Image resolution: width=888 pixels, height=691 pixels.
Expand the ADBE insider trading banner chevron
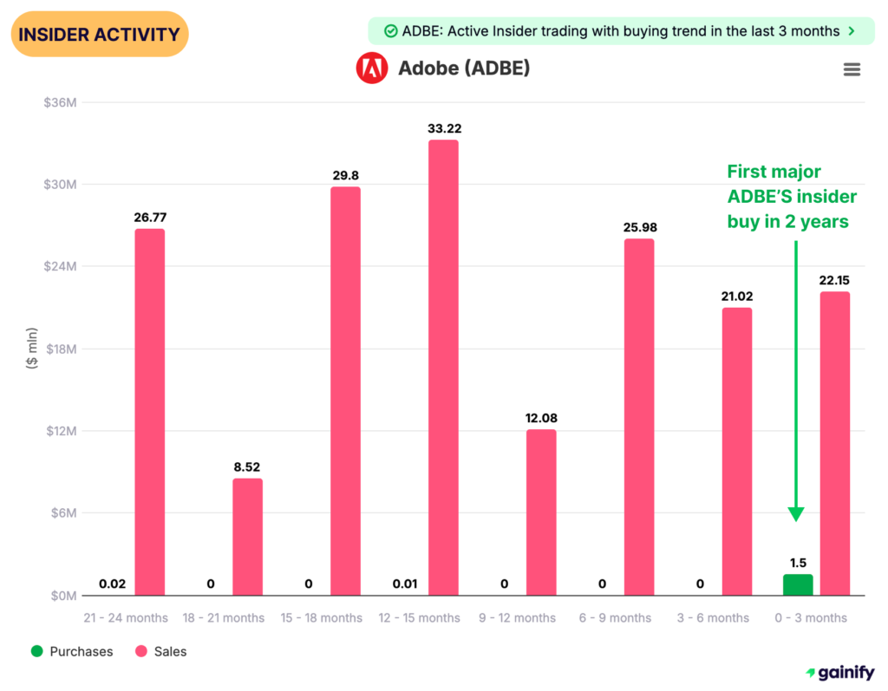[852, 31]
